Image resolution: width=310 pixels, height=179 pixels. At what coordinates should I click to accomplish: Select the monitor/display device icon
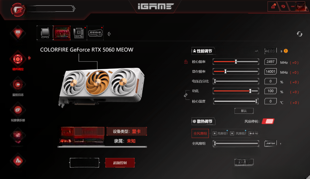[45, 33]
